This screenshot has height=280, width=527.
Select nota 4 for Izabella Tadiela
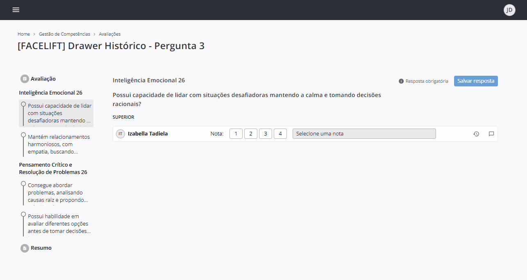(x=280, y=133)
